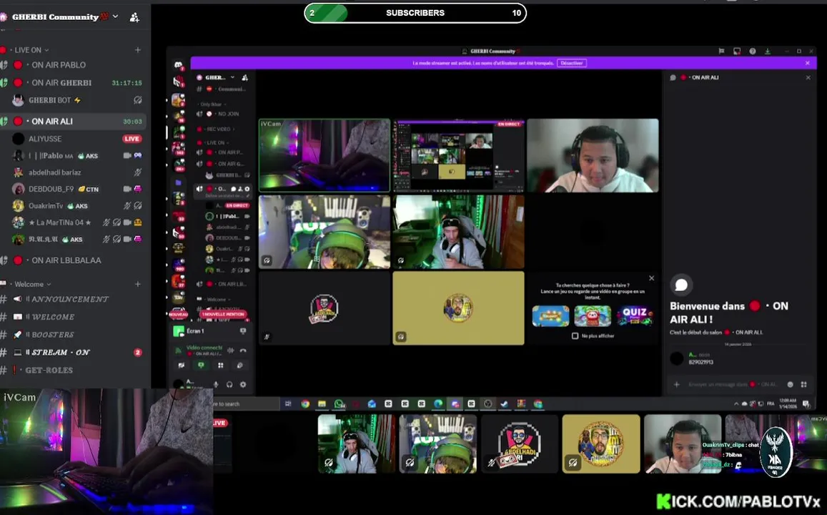Viewport: 827px width, 515px height.
Task: Click red NOUVEAU pill in server list
Action: point(178,314)
